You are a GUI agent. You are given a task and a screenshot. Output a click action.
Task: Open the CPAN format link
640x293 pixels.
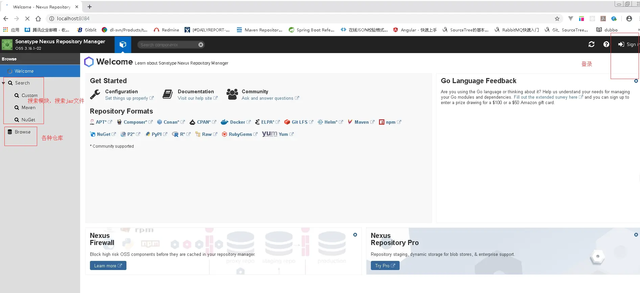203,122
